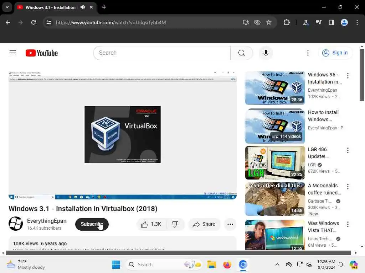The height and width of the screenshot is (273, 365).
Task: Open the 114 videos playlist thumbnail
Action: pos(275,126)
